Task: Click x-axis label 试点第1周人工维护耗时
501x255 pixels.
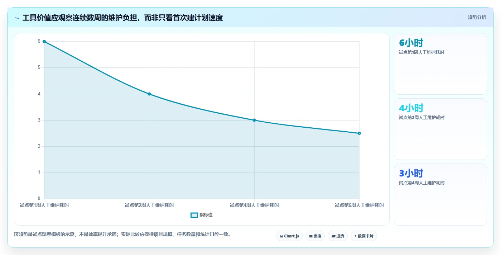Action: click(44, 206)
